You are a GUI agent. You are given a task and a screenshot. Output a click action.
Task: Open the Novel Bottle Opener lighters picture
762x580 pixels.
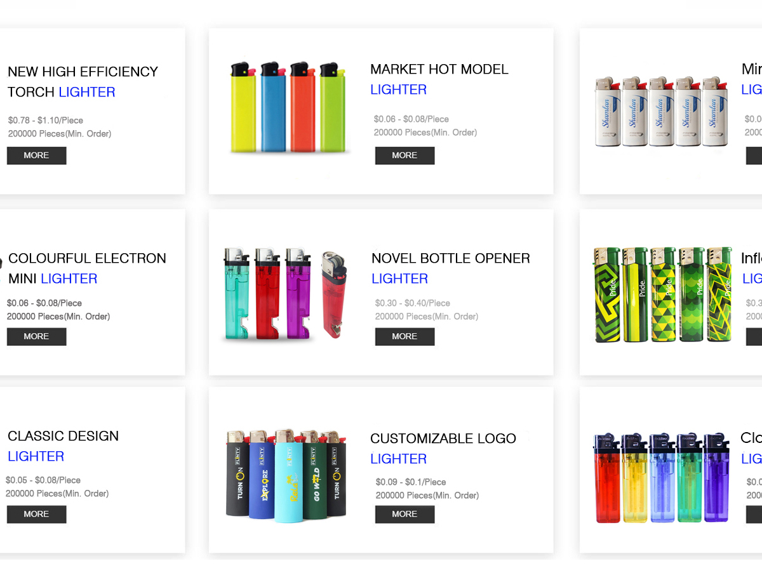point(286,294)
